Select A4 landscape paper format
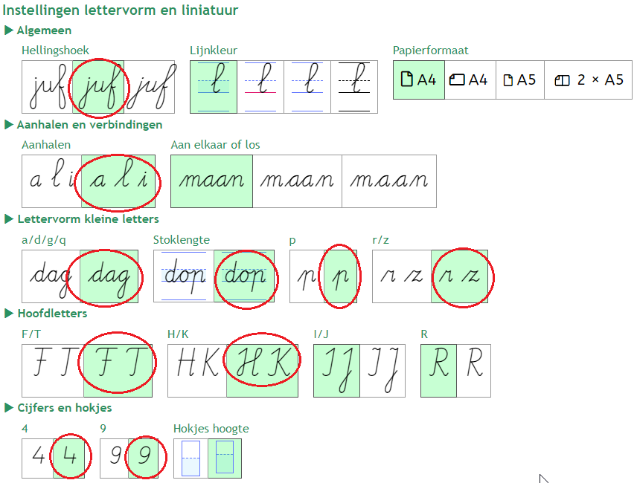Viewport: 637px width, 483px height. (470, 80)
